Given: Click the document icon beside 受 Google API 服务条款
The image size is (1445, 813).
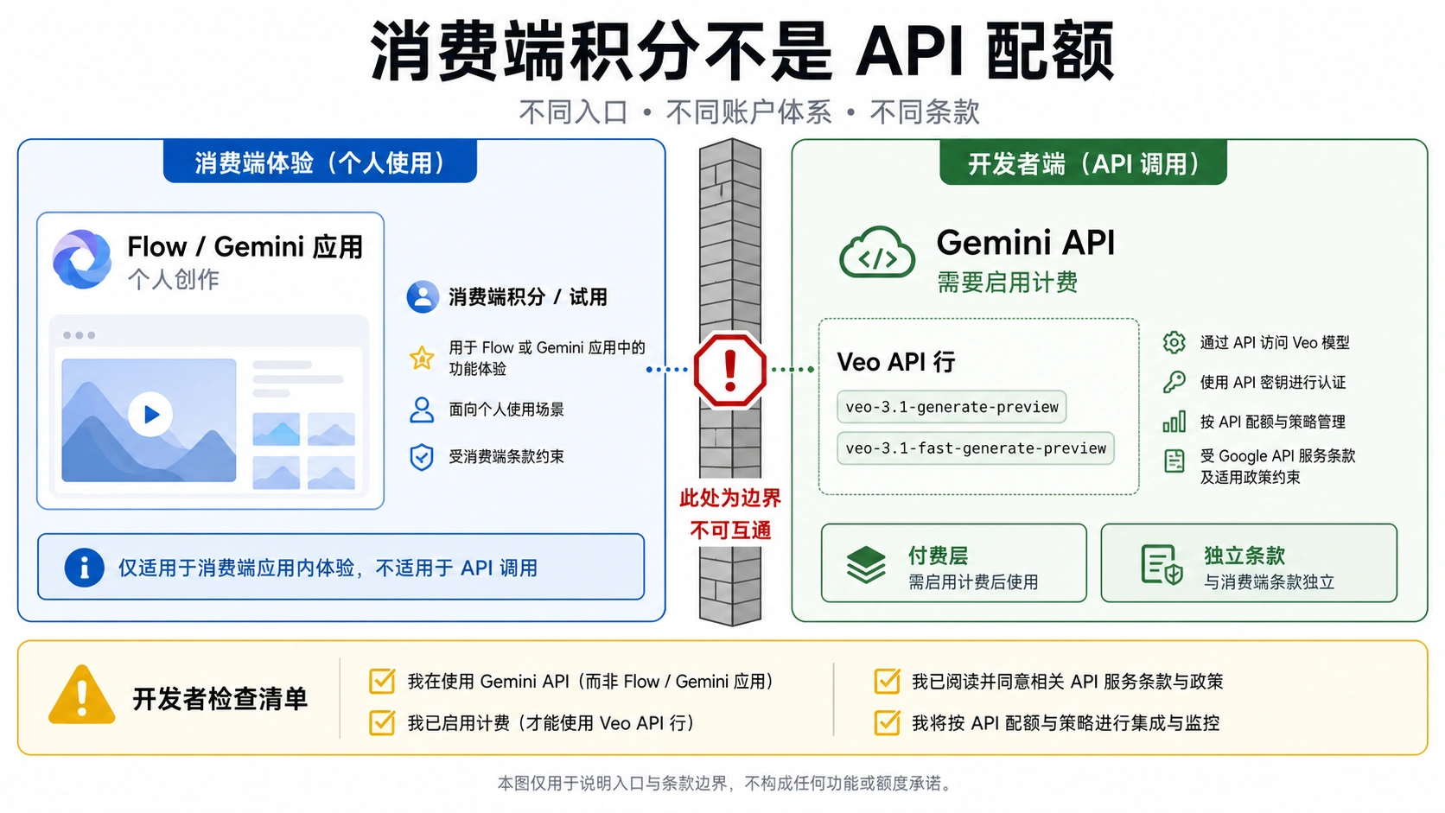Looking at the screenshot, I should point(1174,461).
